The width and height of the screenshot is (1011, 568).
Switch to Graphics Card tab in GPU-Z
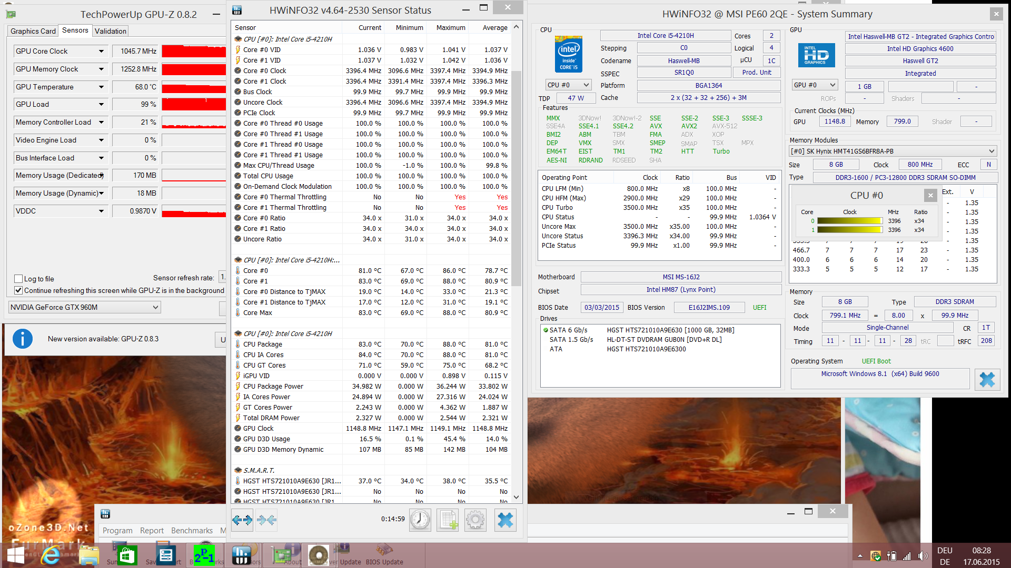(x=33, y=31)
